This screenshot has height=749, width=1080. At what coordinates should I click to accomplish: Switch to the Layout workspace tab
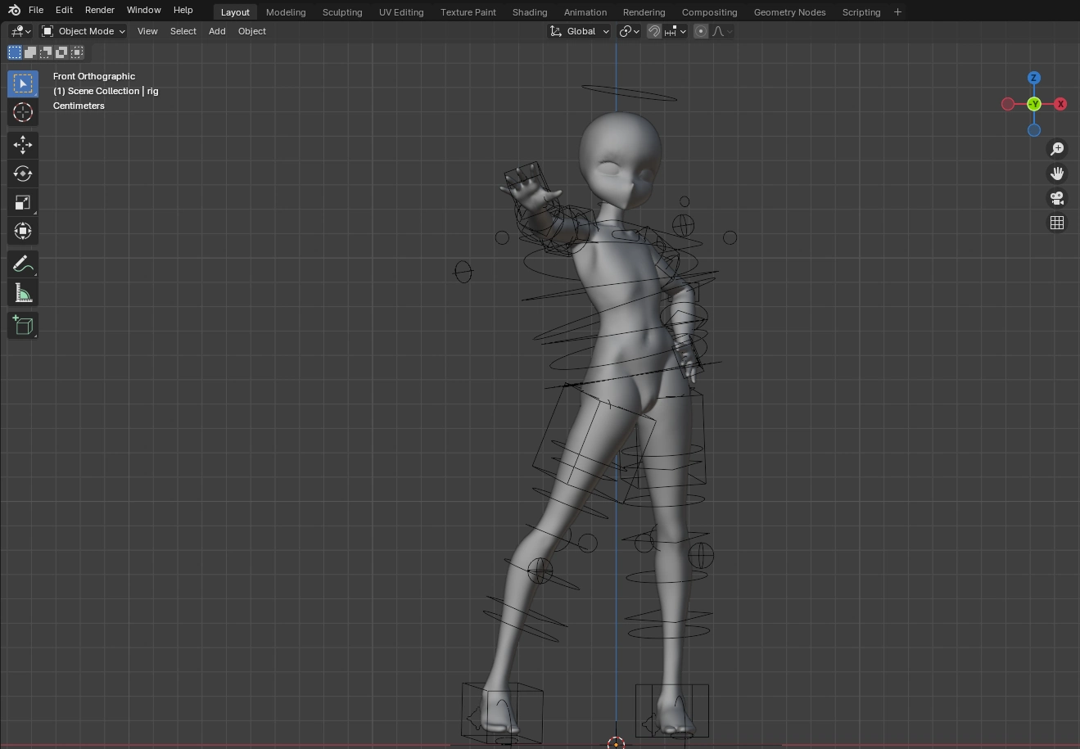click(235, 12)
